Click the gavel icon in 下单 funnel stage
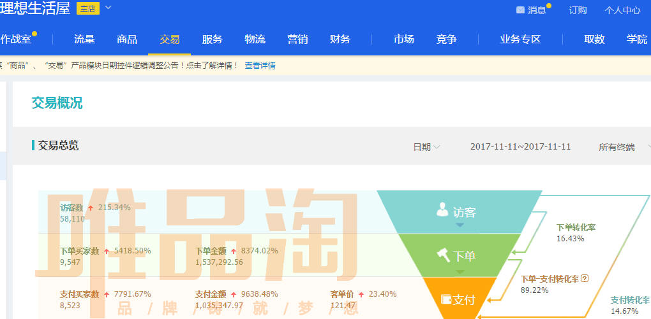Viewport: 651px width, 319px height. (x=444, y=255)
